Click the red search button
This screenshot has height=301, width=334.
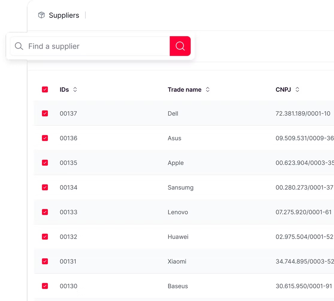pos(180,46)
